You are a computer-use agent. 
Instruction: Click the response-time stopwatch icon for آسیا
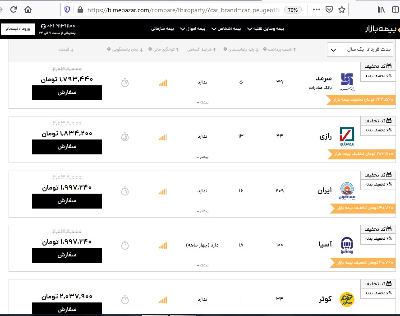point(125,245)
